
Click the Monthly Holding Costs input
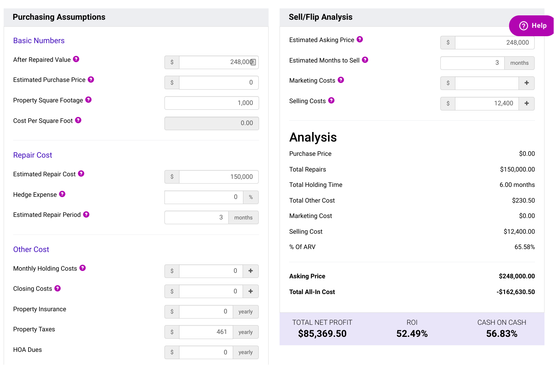[211, 271]
